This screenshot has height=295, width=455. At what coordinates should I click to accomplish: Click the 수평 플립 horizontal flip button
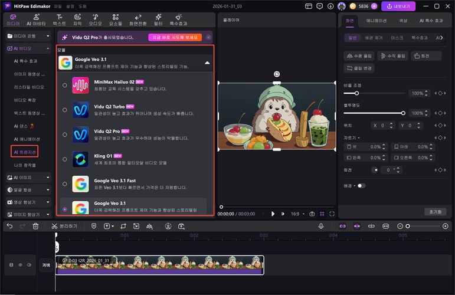coord(359,55)
